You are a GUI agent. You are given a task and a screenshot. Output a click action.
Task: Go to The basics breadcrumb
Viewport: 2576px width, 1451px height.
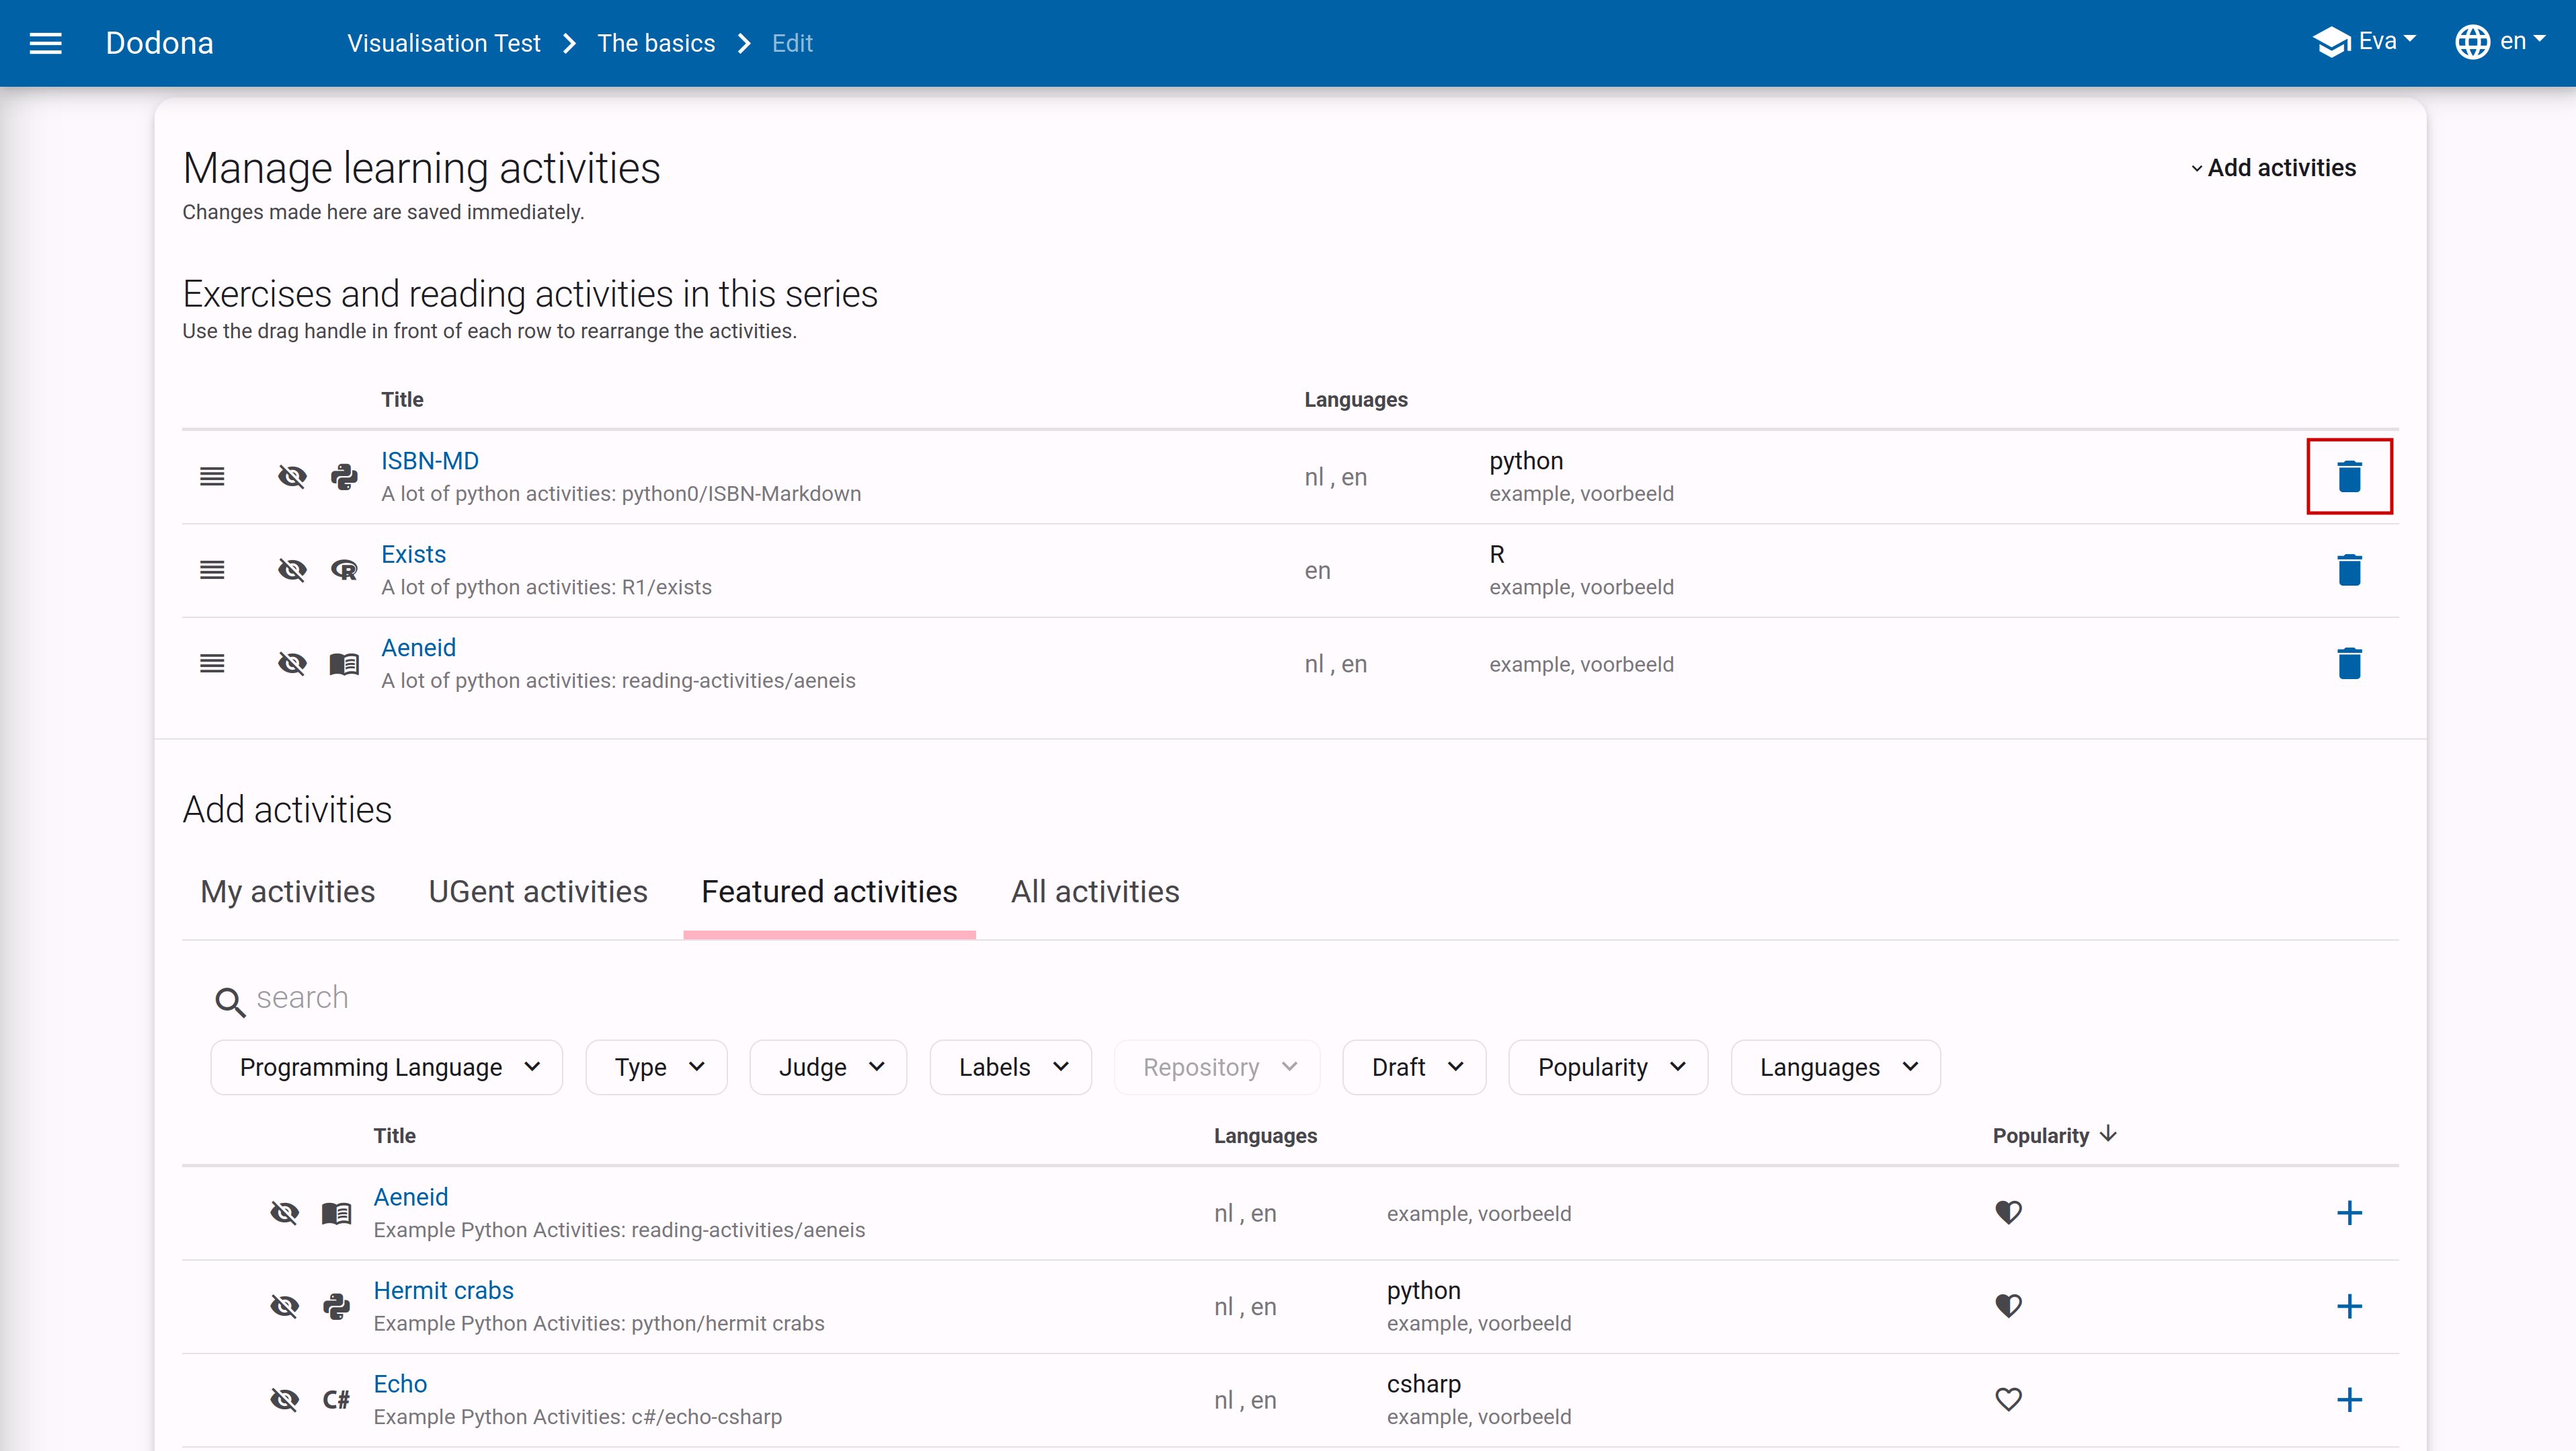coord(656,43)
